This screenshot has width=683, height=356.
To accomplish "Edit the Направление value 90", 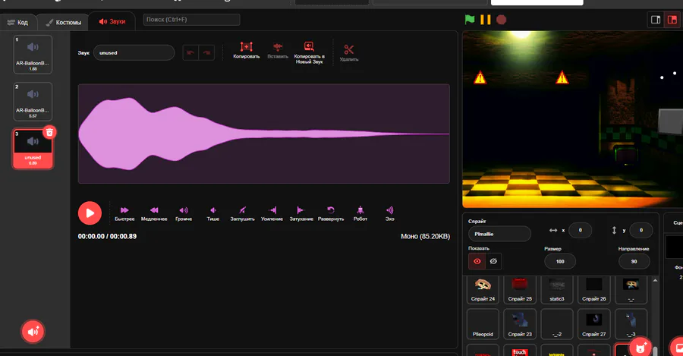I will pos(634,261).
